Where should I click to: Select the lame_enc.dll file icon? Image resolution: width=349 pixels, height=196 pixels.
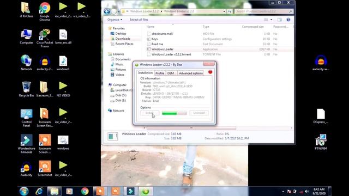(63, 36)
